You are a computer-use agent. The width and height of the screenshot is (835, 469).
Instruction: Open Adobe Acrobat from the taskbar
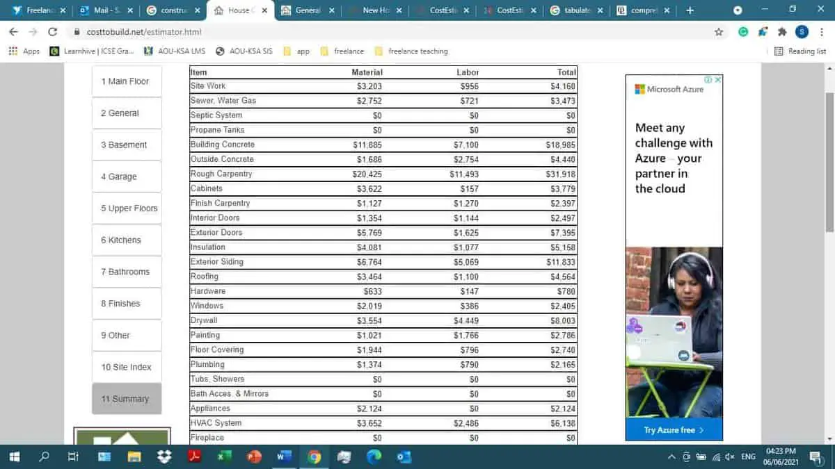coord(194,456)
